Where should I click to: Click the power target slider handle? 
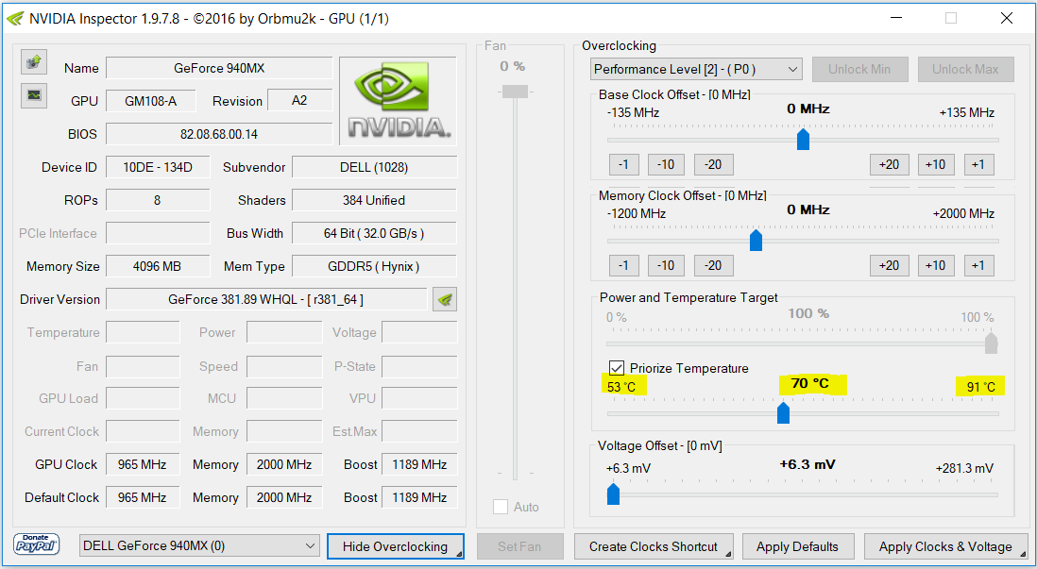pyautogui.click(x=991, y=343)
